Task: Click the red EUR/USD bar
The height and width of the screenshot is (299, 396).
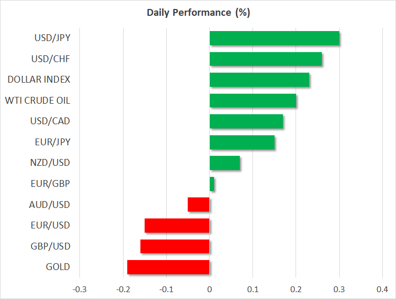Action: [x=177, y=225]
